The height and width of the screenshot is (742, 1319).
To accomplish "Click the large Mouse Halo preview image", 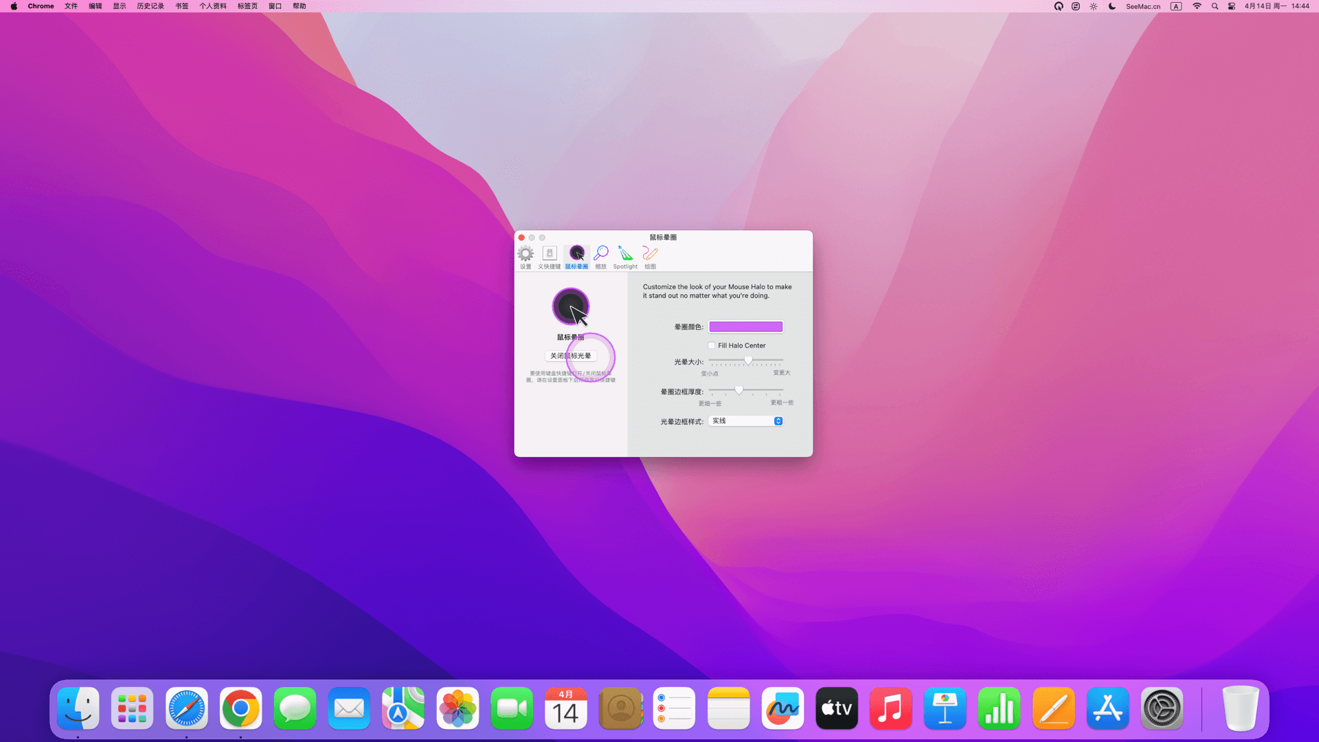I will click(571, 307).
